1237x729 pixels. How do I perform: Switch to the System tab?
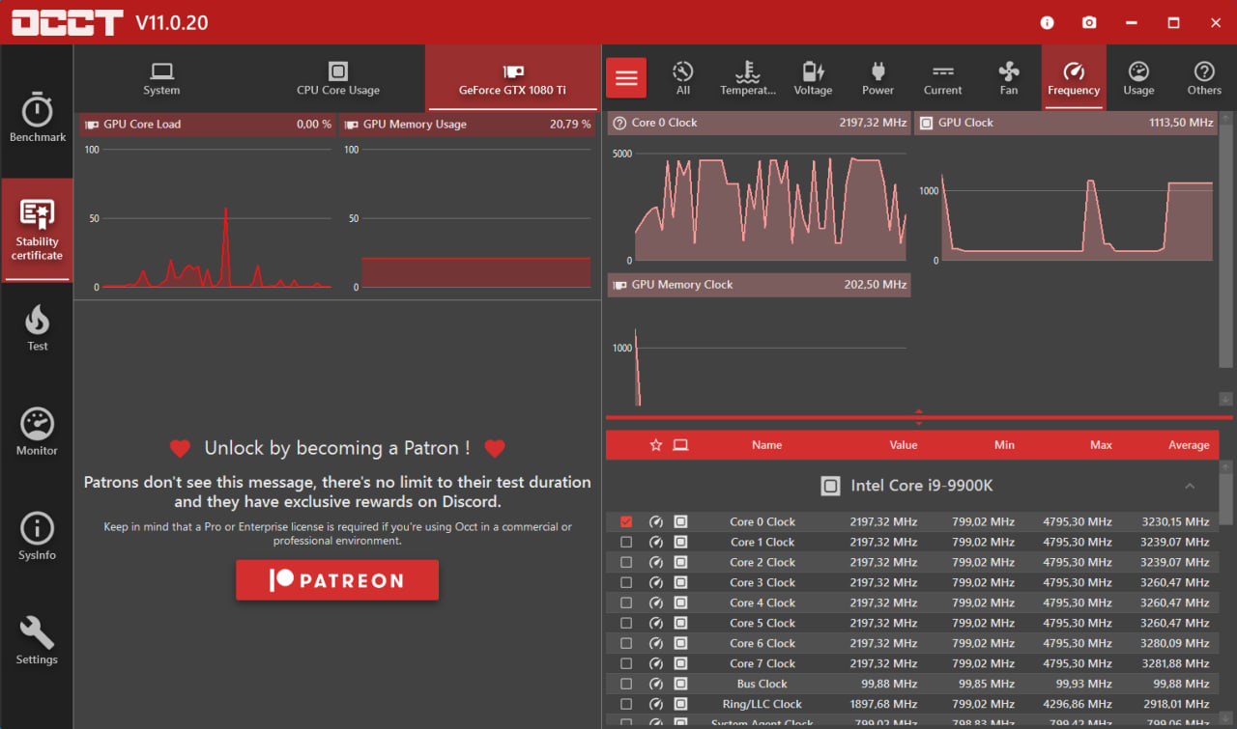(161, 78)
